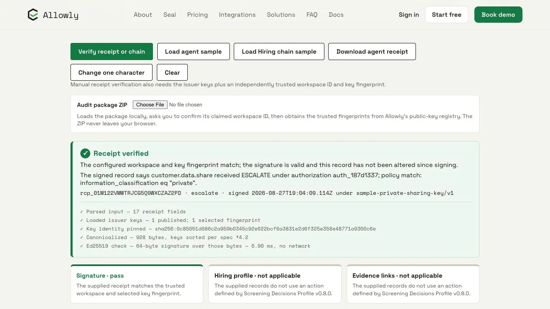
Task: Click the Start free button
Action: [446, 15]
